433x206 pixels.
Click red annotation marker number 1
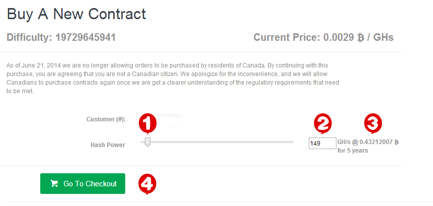(x=147, y=122)
